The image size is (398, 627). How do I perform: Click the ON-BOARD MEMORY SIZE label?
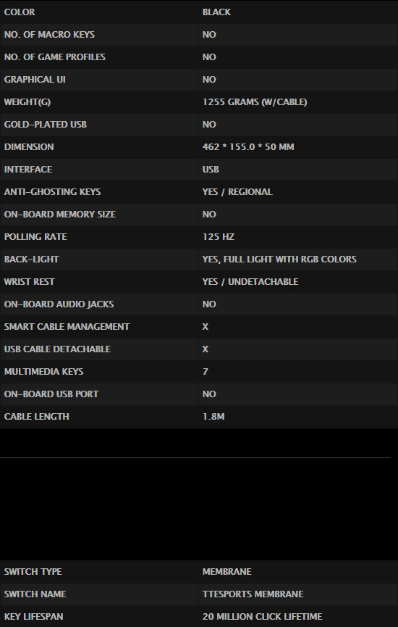(x=59, y=215)
